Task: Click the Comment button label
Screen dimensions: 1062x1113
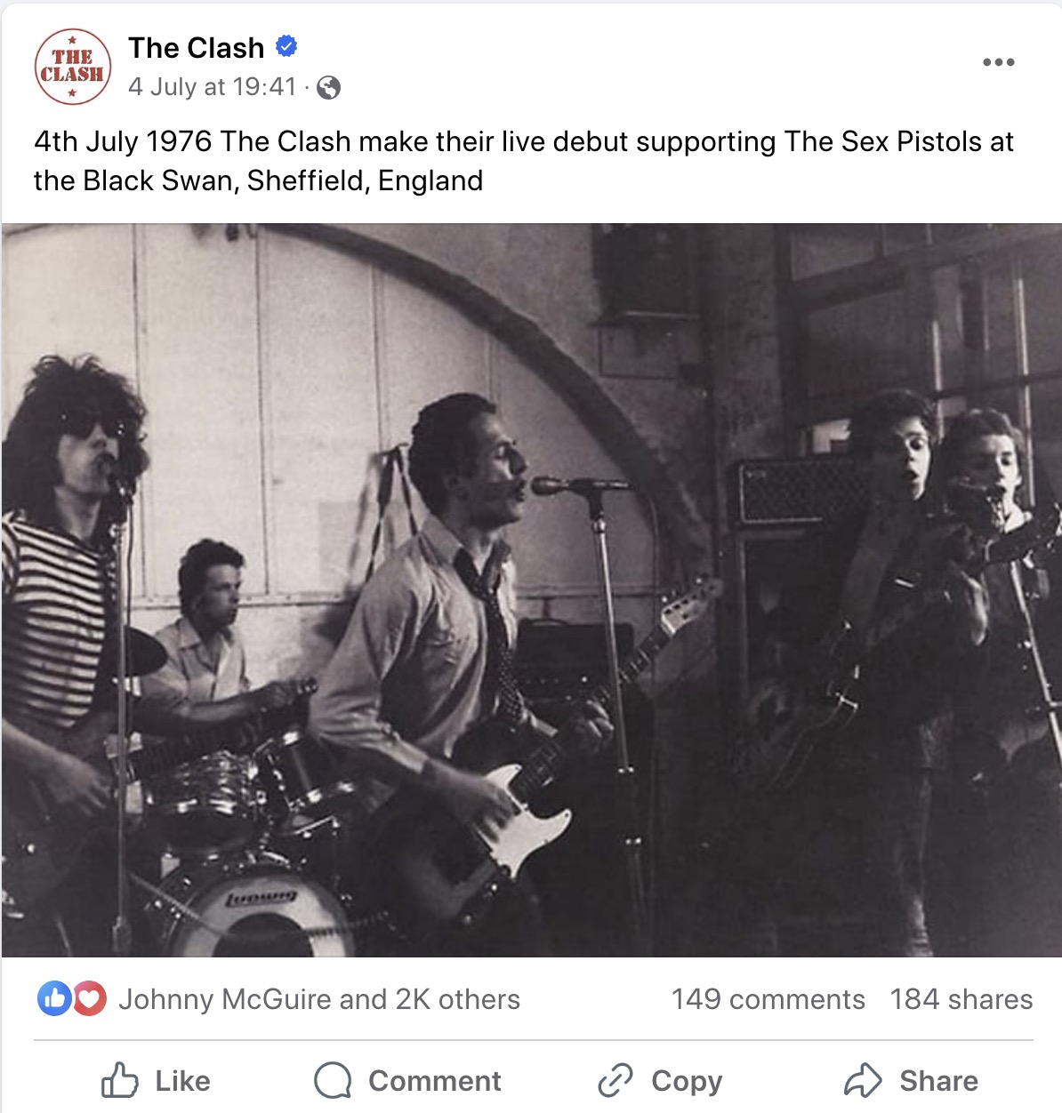Action: click(x=435, y=1081)
